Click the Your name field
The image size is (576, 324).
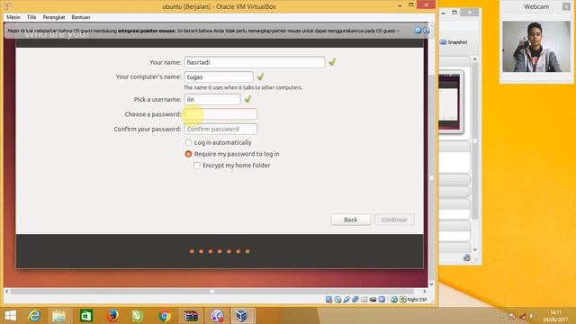[255, 62]
